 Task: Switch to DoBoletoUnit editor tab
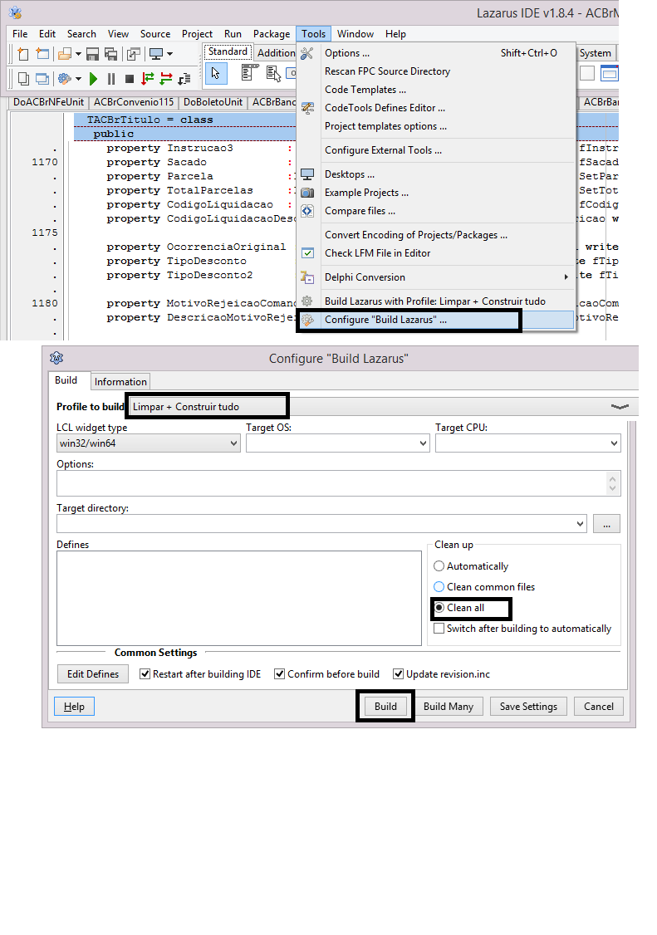[213, 102]
